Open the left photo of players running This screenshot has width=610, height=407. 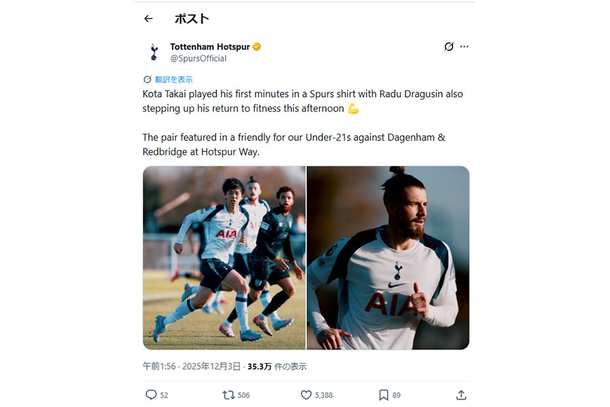click(224, 258)
